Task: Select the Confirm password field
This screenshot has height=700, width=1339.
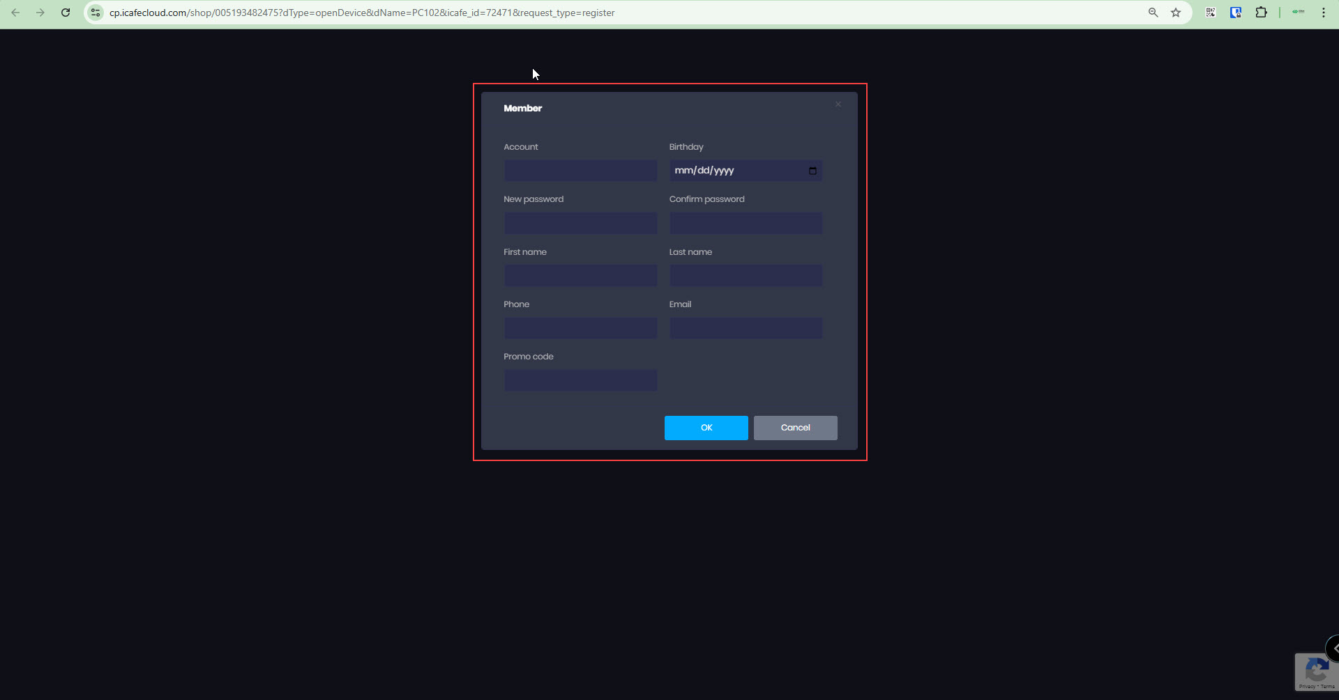Action: (x=746, y=223)
